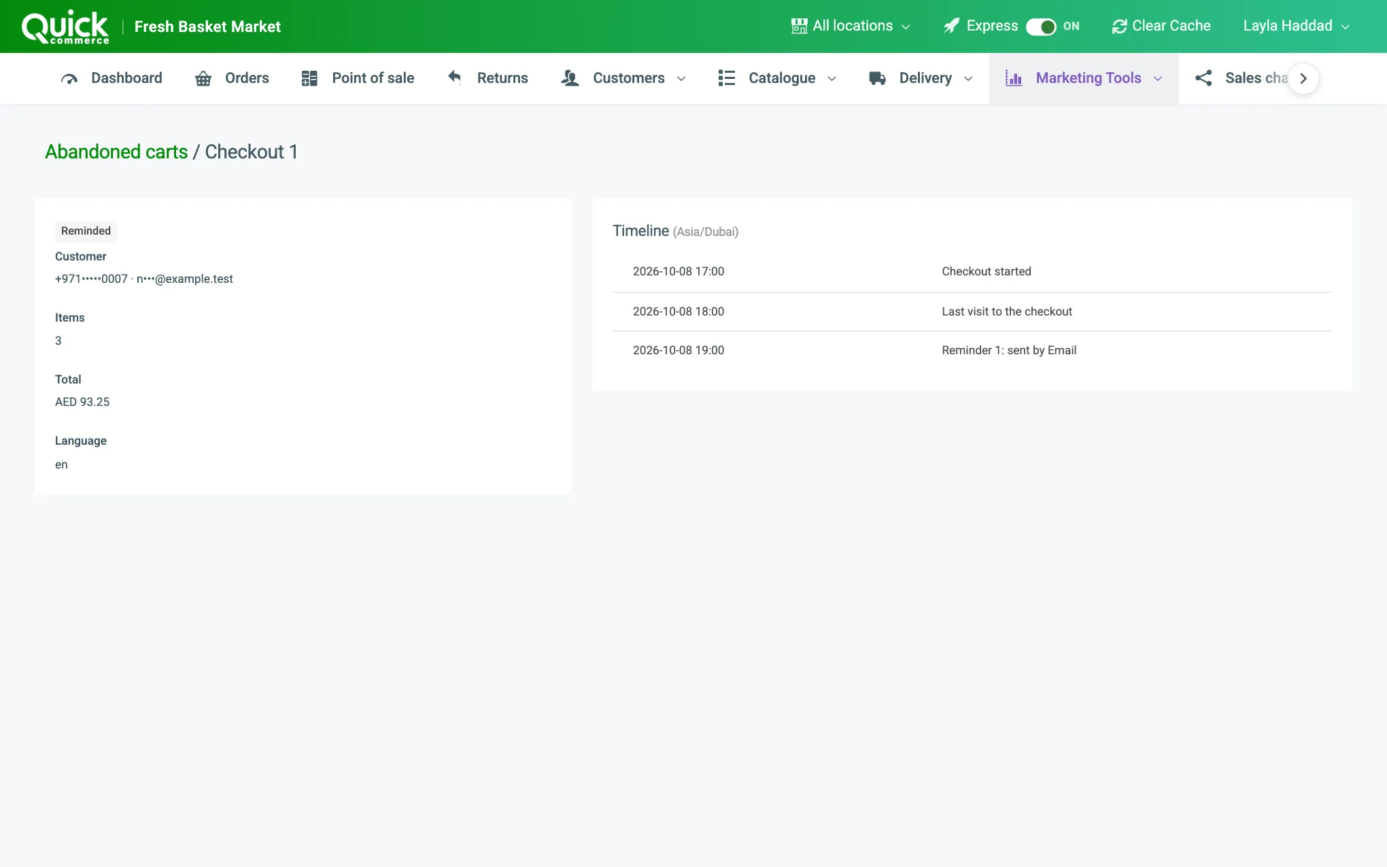Click the Clear Cache refresh icon
Viewport: 1387px width, 867px height.
1119,27
